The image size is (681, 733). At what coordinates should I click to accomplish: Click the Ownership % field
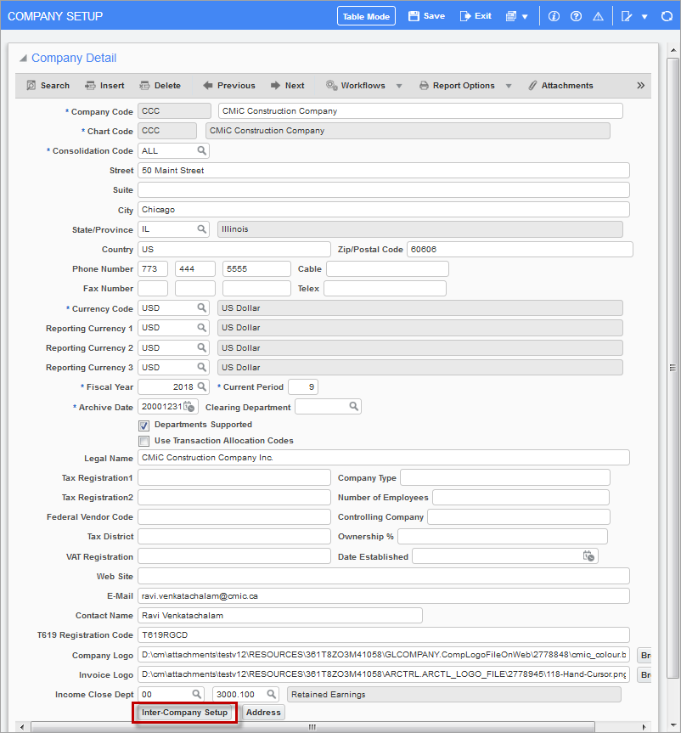click(x=503, y=536)
